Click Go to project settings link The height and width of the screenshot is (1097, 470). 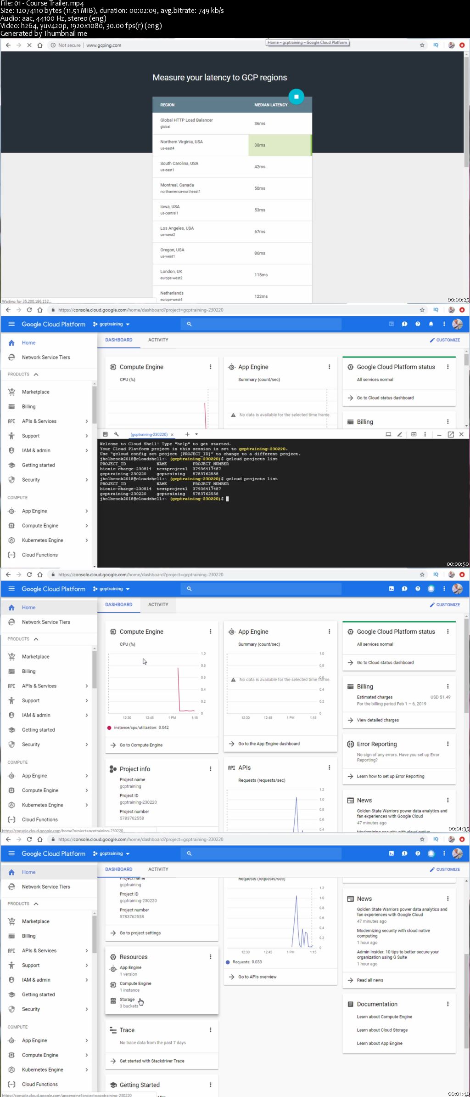coord(140,933)
